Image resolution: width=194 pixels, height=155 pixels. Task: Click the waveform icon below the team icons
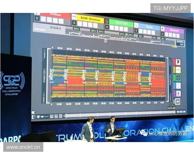[178, 101]
